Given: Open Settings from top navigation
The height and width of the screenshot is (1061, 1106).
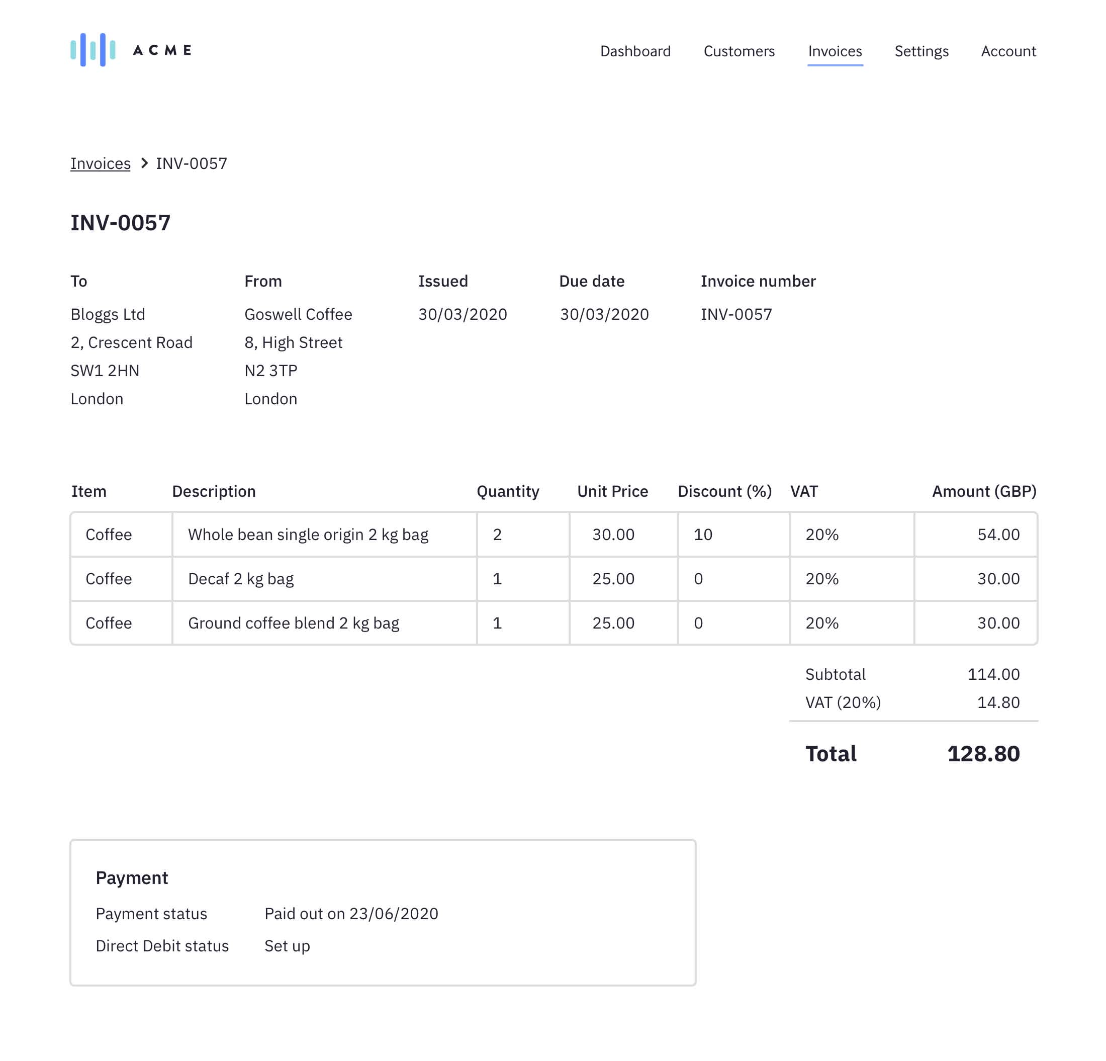Looking at the screenshot, I should 921,51.
